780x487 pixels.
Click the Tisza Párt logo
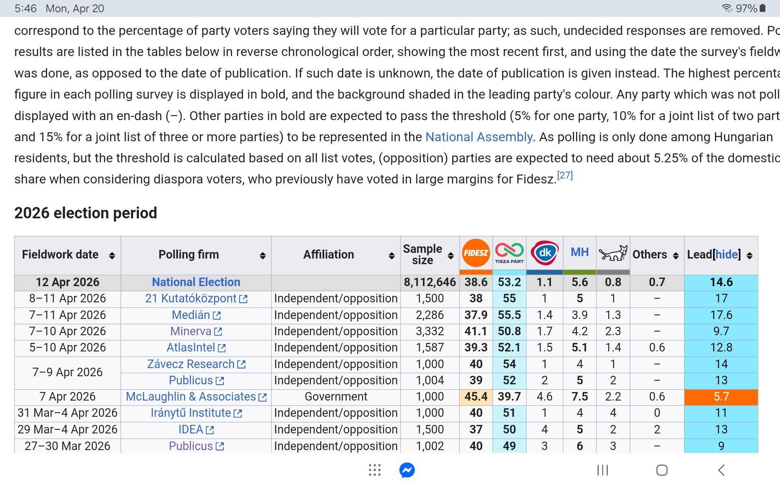[x=509, y=253]
